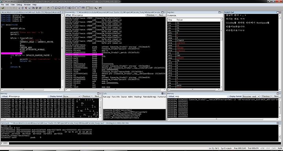Screen dimensions: 283x151
Task: Open the Locals window toolbar icon
Action: click(x=59, y=8)
